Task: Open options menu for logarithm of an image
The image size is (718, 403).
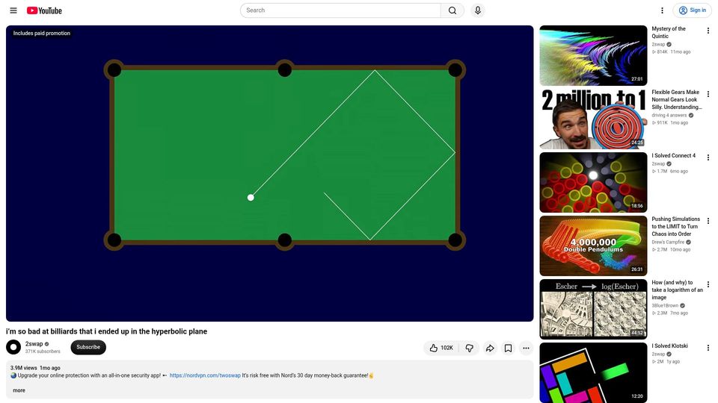Action: point(708,284)
